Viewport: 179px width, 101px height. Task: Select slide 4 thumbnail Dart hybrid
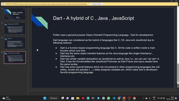click(x=15, y=58)
